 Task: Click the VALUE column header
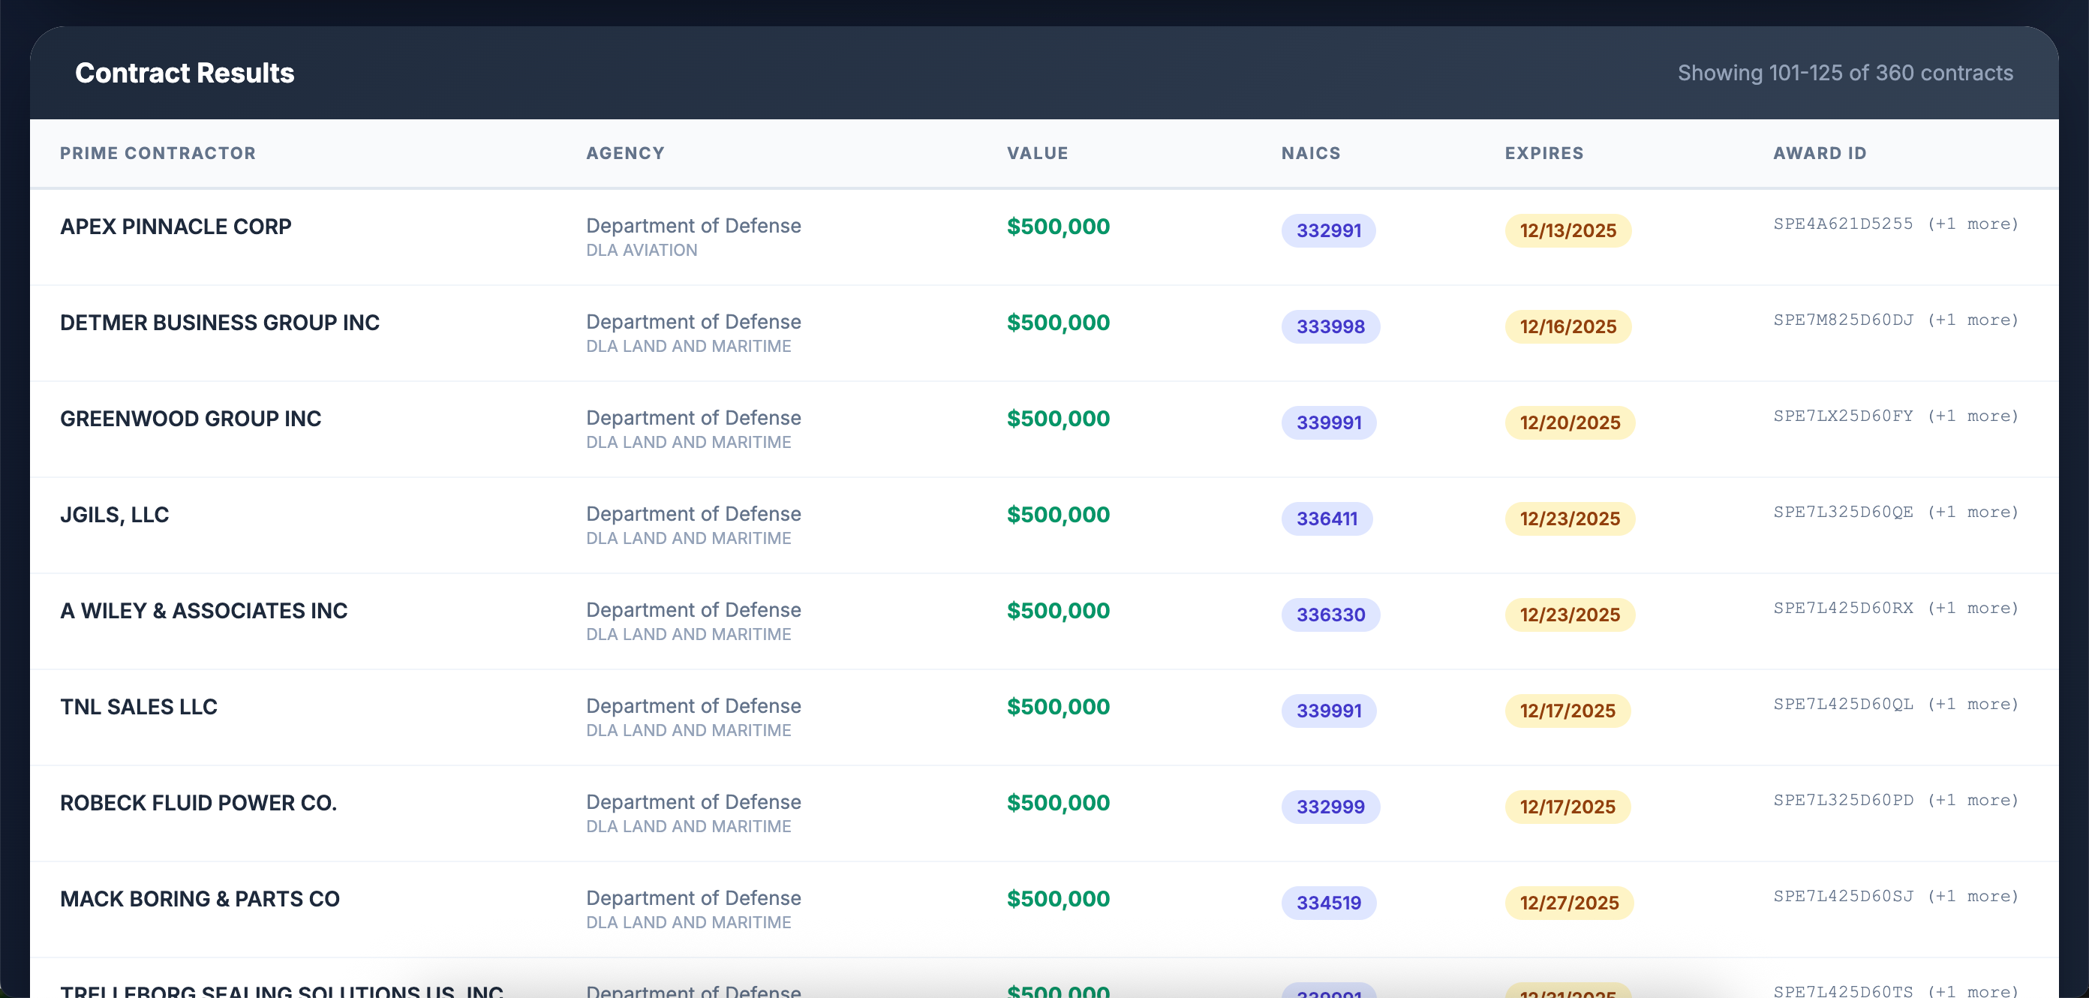pyautogui.click(x=1037, y=153)
